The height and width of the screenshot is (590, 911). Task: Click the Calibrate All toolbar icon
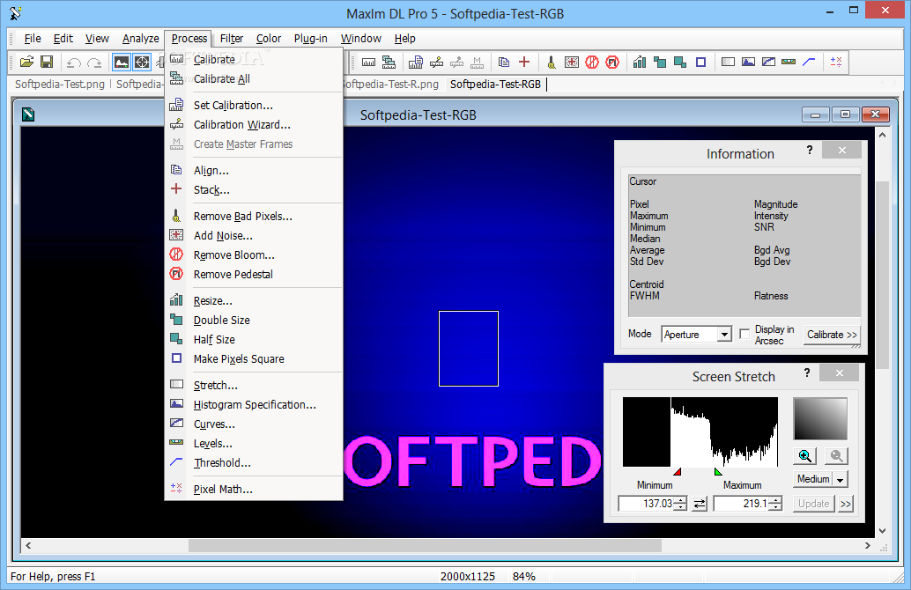[x=389, y=63]
